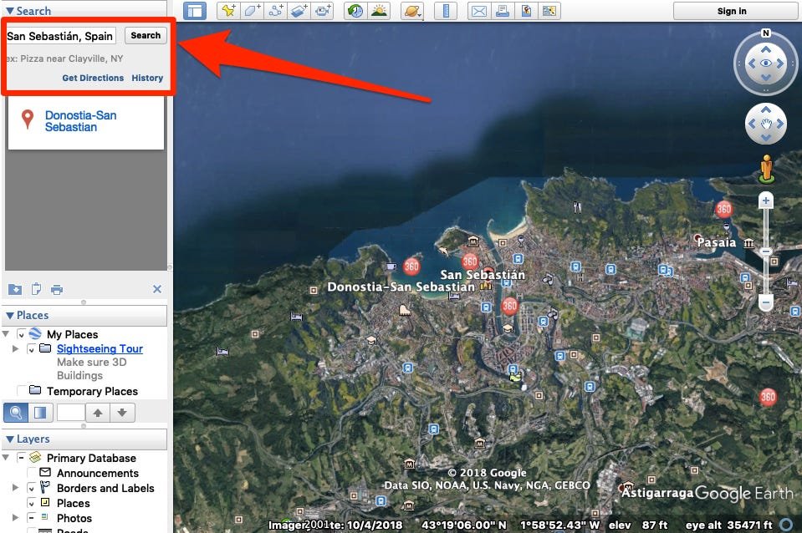The height and width of the screenshot is (533, 802).
Task: Add a new placemark
Action: tap(228, 11)
